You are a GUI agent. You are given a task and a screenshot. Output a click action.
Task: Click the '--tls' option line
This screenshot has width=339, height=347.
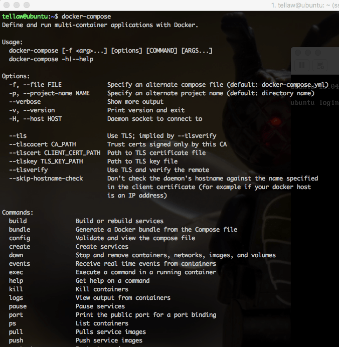coord(18,136)
